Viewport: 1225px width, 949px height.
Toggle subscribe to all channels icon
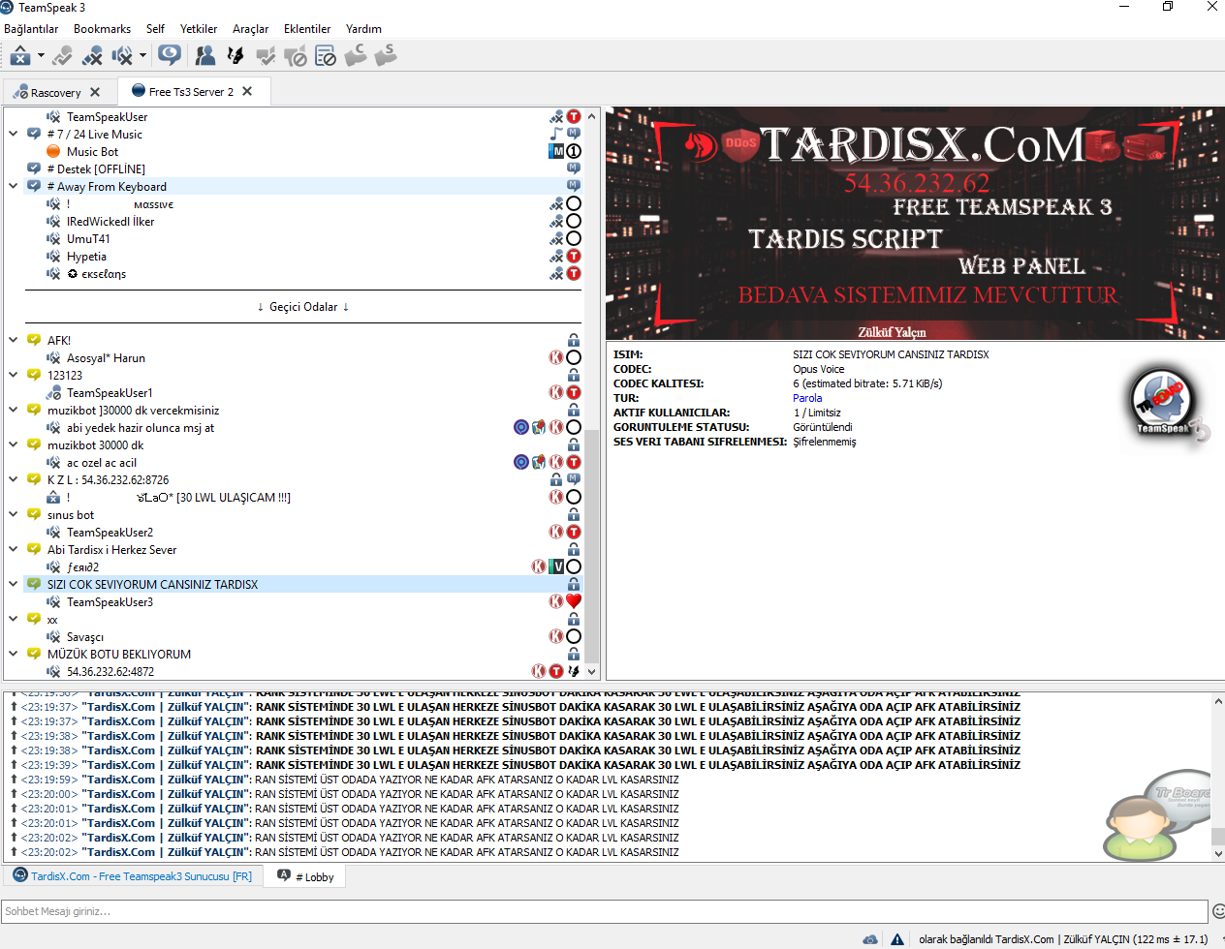coord(170,55)
